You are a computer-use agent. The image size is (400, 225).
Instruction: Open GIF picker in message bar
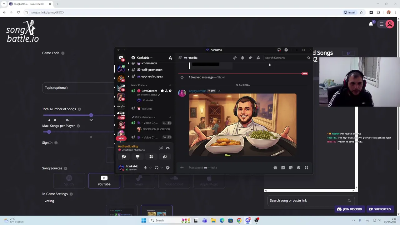point(283,168)
